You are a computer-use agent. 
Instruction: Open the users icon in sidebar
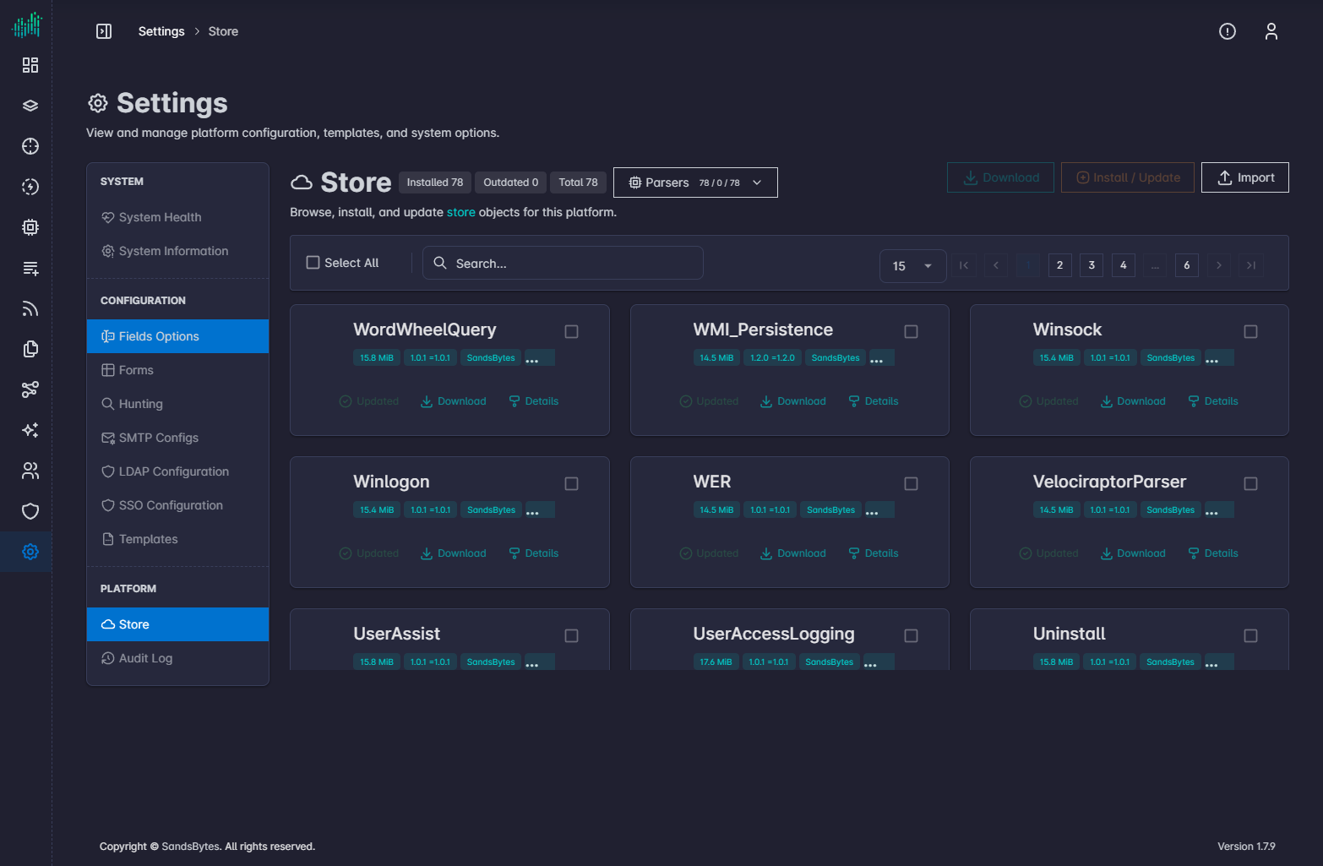click(30, 471)
